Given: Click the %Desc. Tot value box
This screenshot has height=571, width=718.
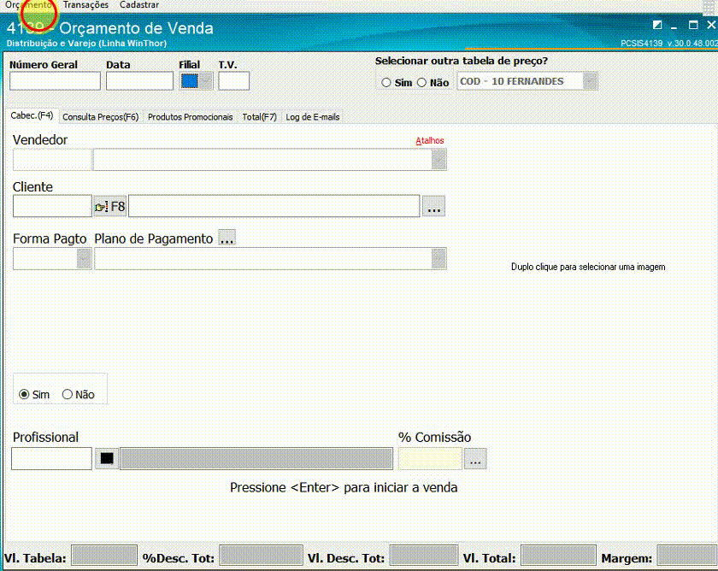Looking at the screenshot, I should click(261, 556).
